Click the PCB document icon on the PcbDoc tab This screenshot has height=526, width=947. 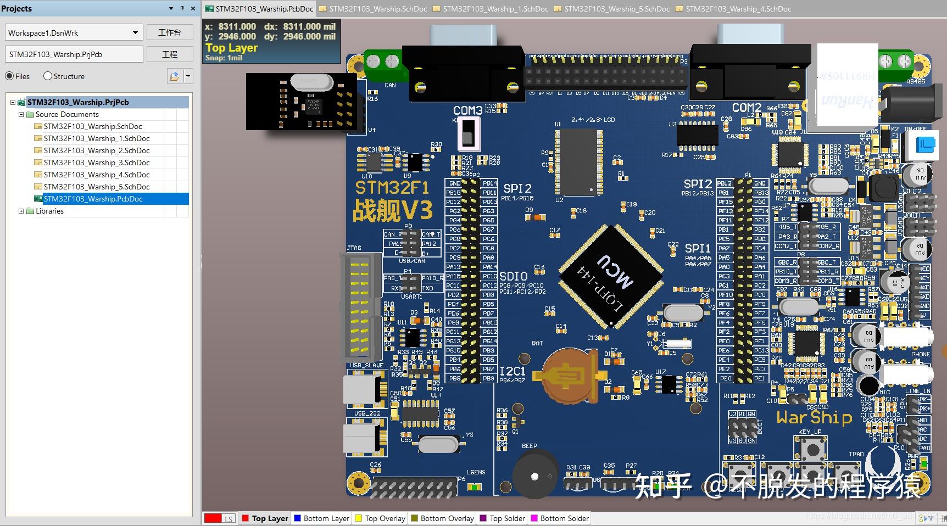[x=209, y=8]
